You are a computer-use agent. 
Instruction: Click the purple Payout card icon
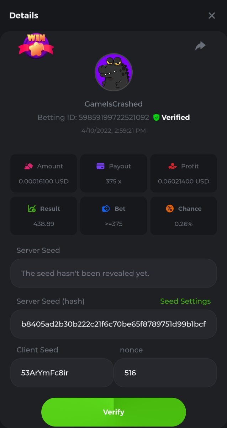pos(100,166)
